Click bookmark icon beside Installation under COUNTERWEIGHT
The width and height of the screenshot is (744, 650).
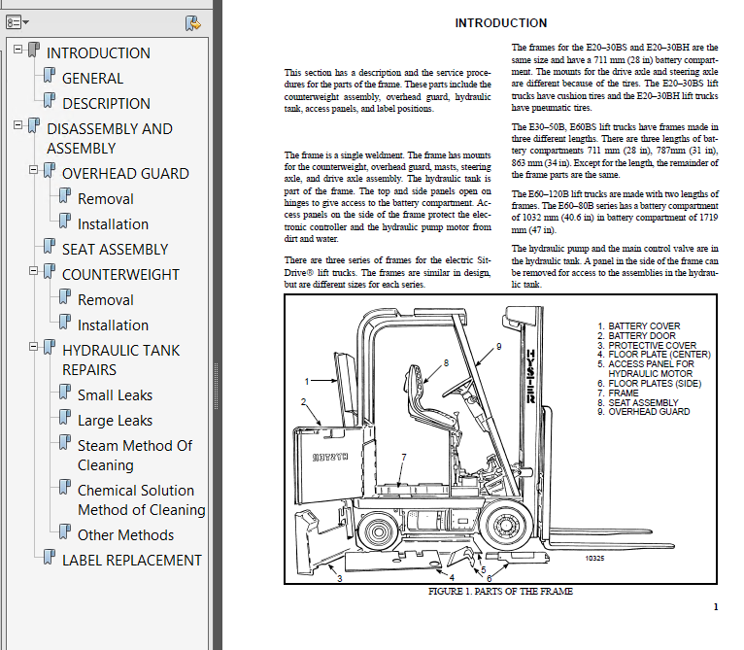point(65,322)
